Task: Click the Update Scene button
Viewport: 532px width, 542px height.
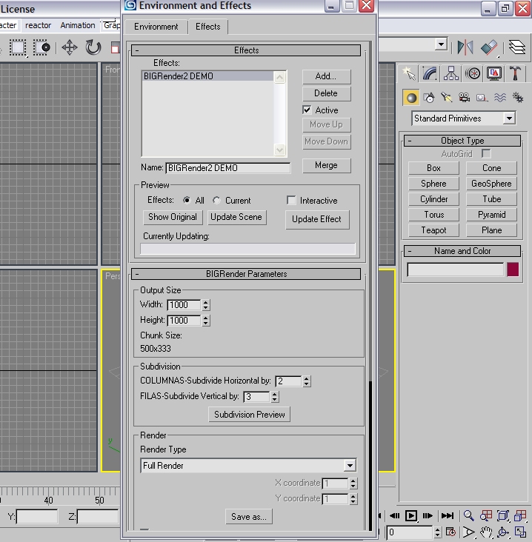Action: tap(236, 217)
